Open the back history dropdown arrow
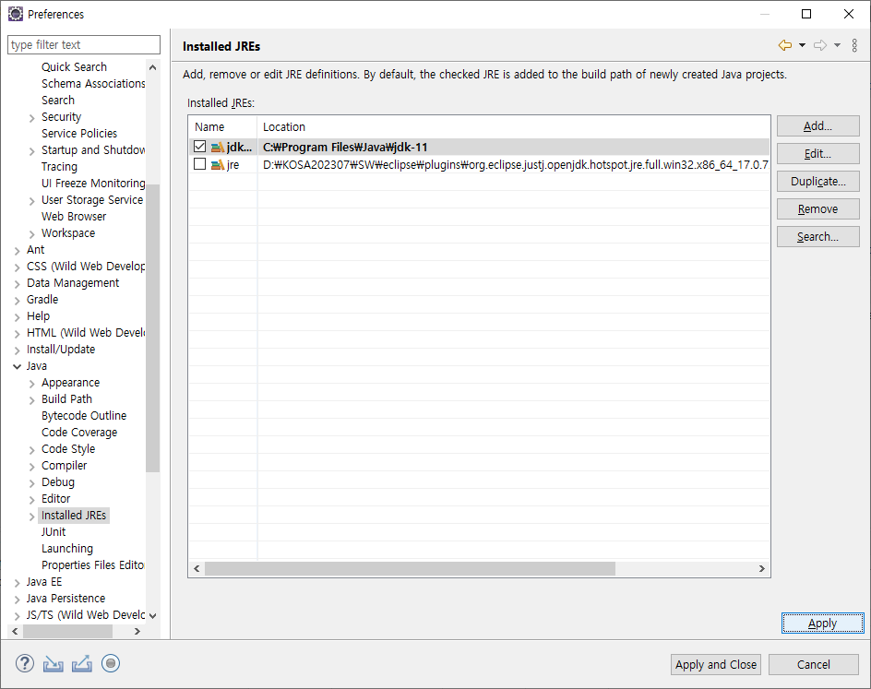 click(802, 45)
